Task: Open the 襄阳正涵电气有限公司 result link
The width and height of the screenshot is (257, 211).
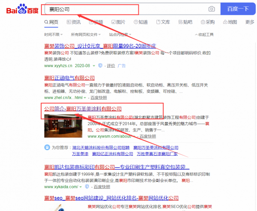Action: click(x=69, y=78)
